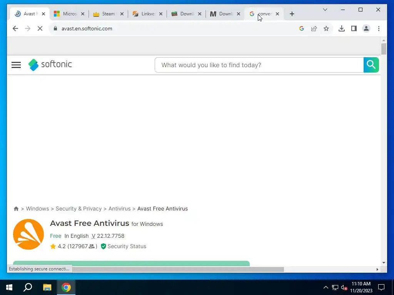The width and height of the screenshot is (394, 295).
Task: Open Windows taskbar search
Action: (x=28, y=287)
